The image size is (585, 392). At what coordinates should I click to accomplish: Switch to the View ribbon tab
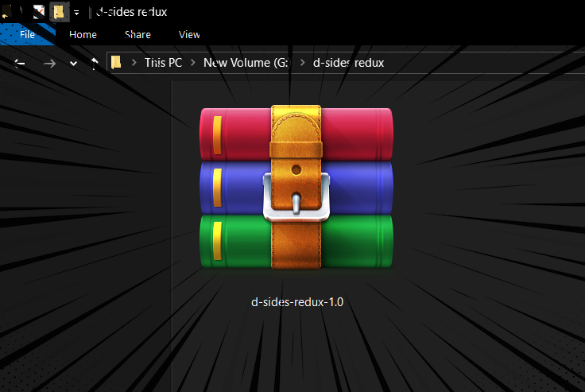coord(189,35)
